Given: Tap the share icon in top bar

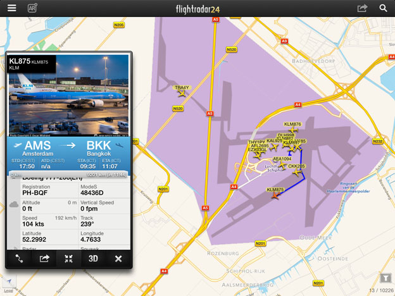Looking at the screenshot, I should point(362,8).
